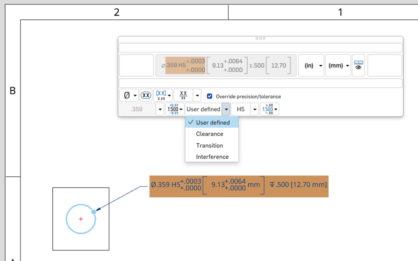
Task: Open the bracketed dual dimension [XX] options
Action: click(x=163, y=96)
